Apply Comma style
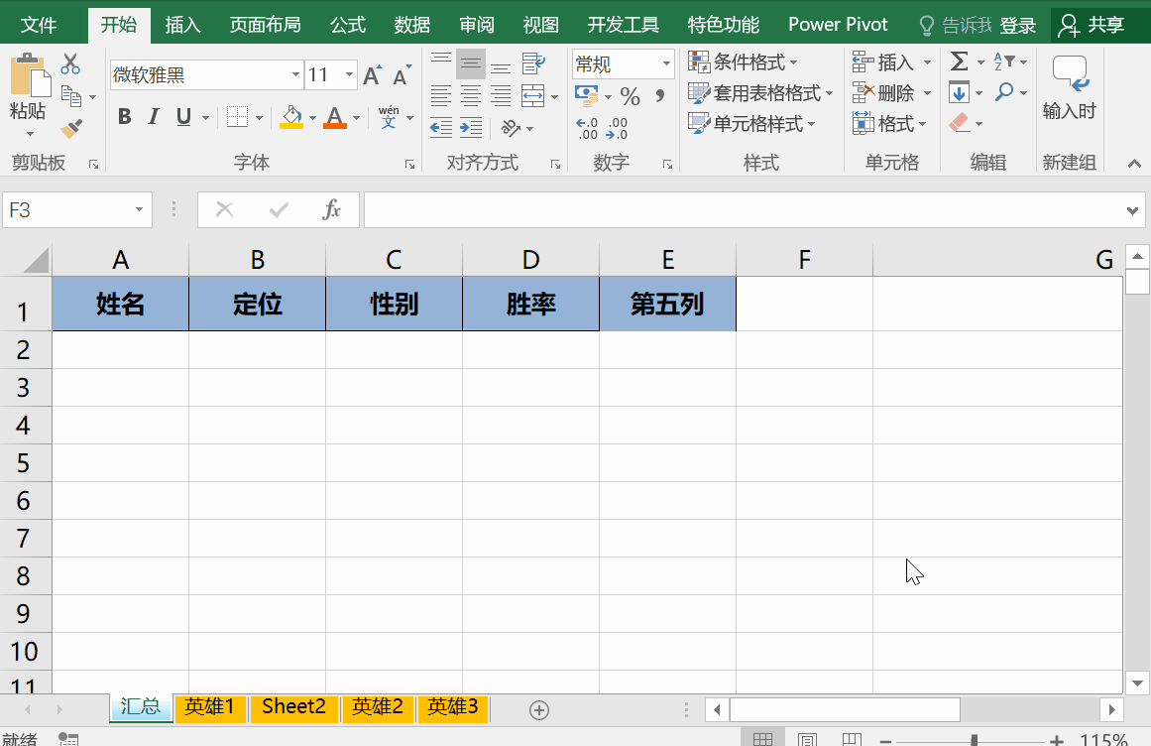The width and height of the screenshot is (1151, 746). pos(660,95)
